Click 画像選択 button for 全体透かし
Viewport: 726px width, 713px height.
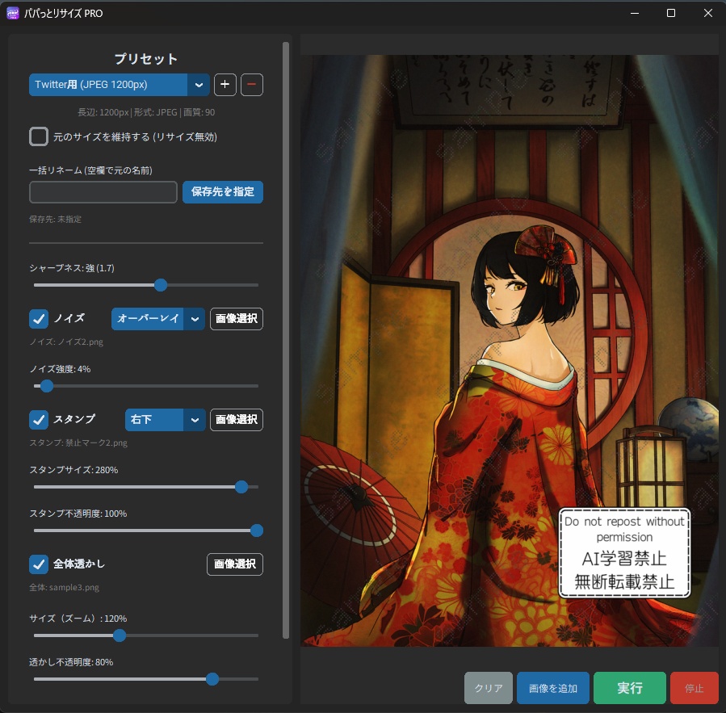coord(235,564)
